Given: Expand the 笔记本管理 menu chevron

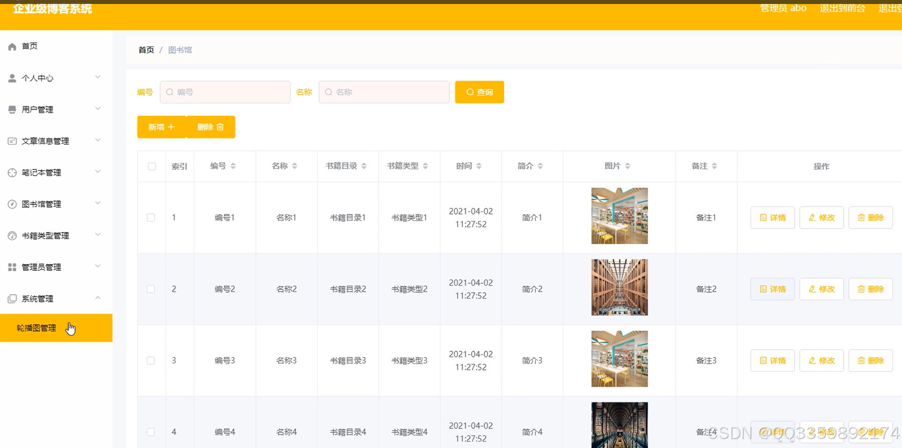Looking at the screenshot, I should coord(98,172).
